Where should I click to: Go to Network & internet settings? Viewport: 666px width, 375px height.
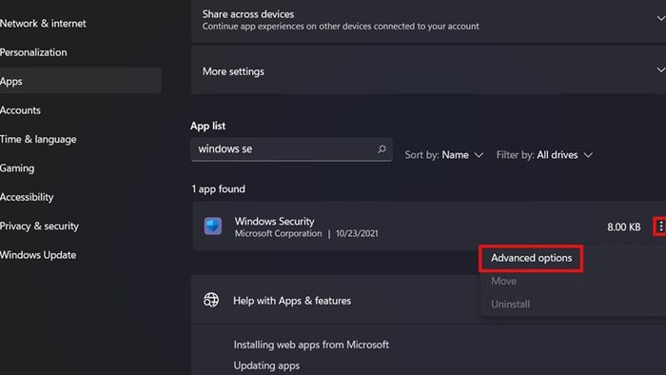click(x=43, y=24)
